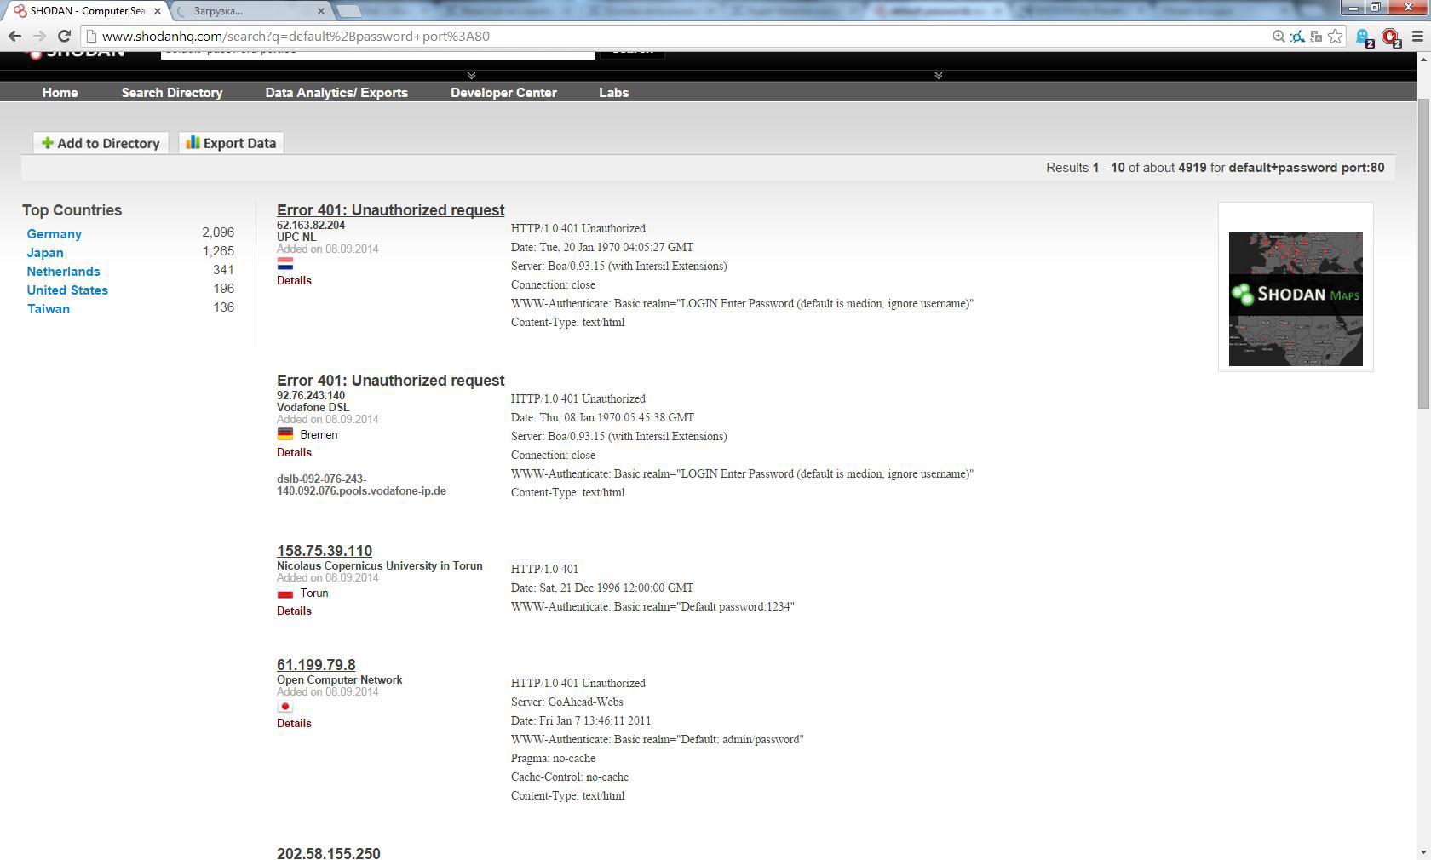Open the Shodan Maps thumbnail
Image resolution: width=1431 pixels, height=860 pixels.
1295,298
